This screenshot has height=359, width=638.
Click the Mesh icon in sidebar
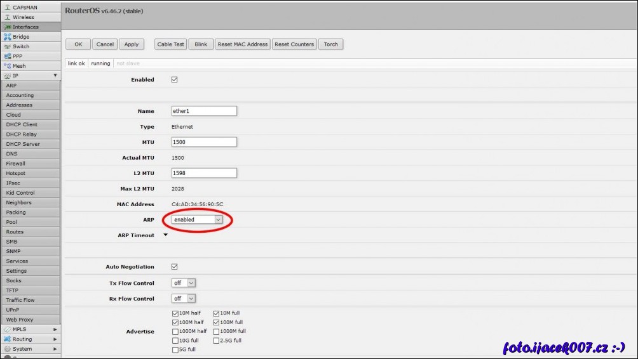(8, 66)
